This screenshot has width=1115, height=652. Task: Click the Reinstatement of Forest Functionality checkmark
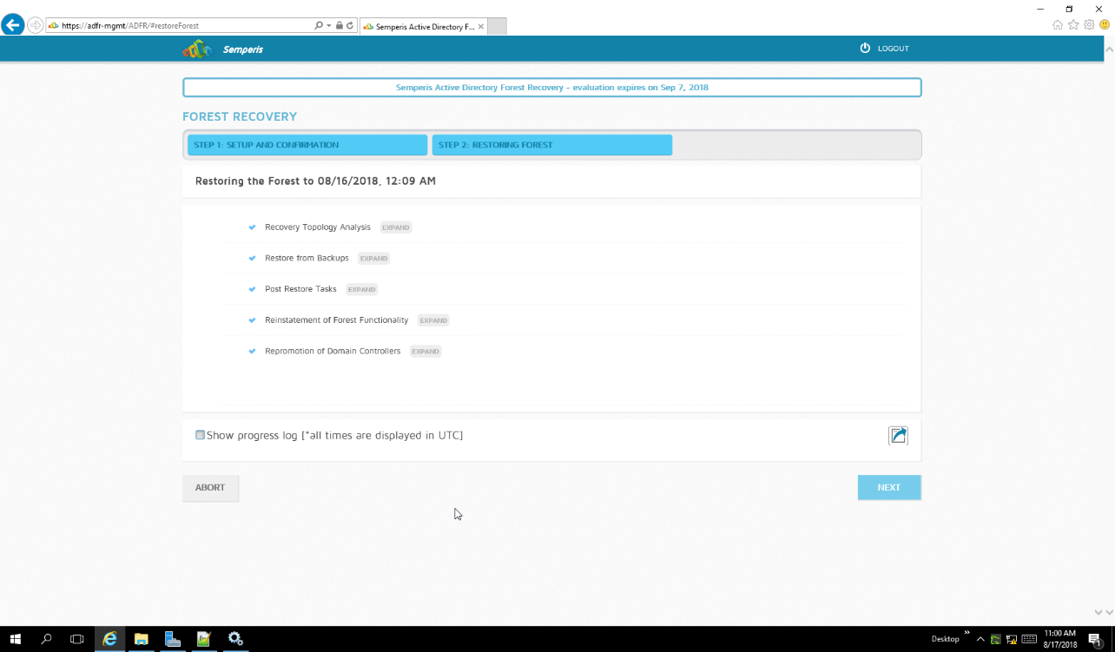252,320
